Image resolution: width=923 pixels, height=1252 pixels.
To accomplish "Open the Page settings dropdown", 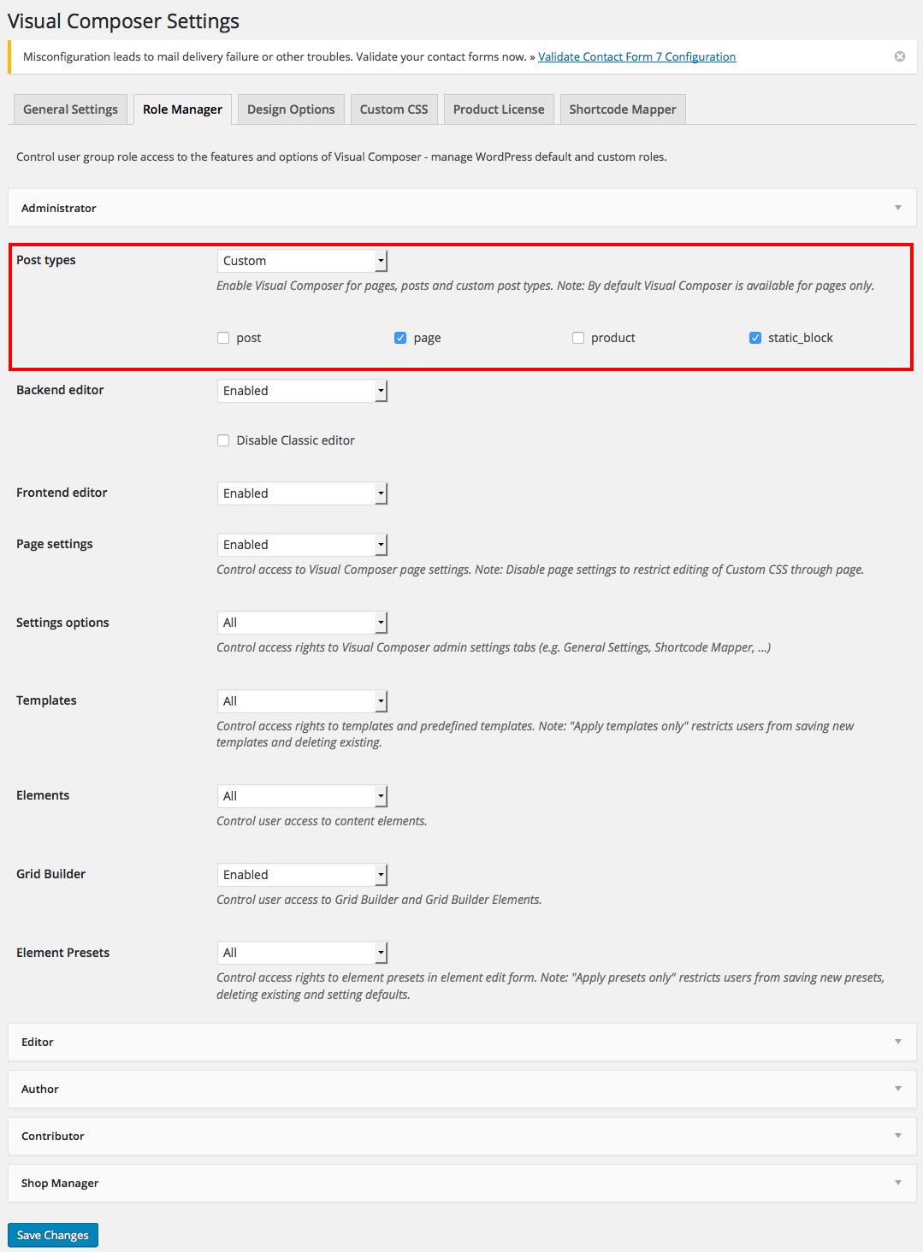I will click(302, 545).
